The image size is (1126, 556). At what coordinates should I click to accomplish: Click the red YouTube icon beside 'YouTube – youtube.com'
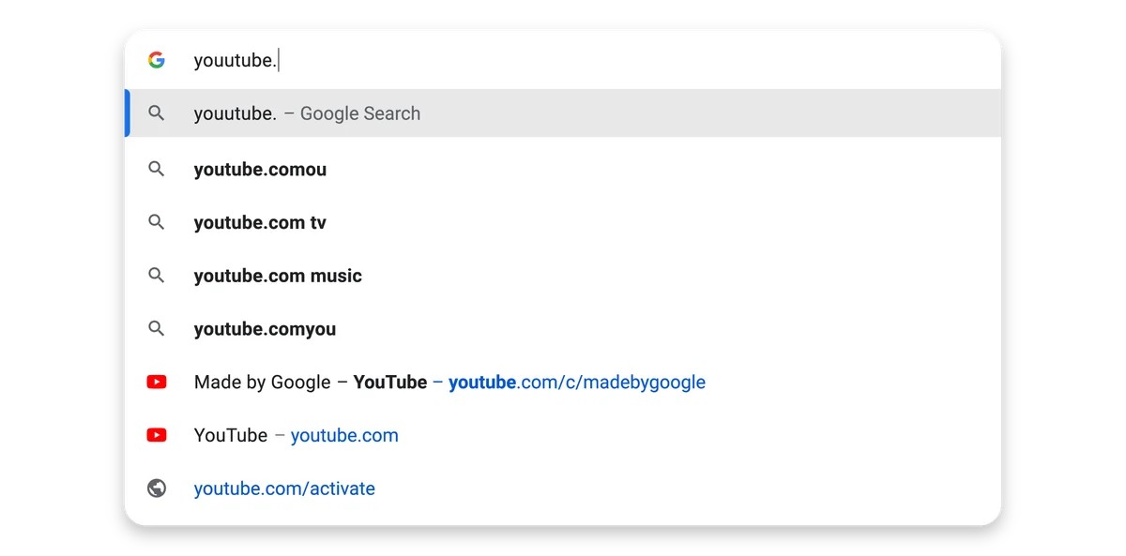click(157, 435)
